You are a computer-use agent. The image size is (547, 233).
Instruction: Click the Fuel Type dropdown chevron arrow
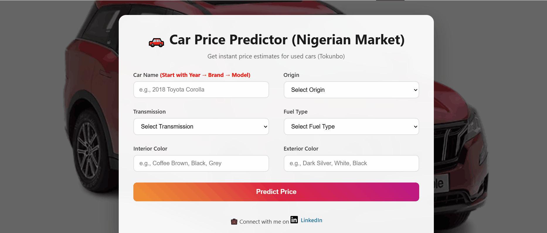tap(415, 126)
